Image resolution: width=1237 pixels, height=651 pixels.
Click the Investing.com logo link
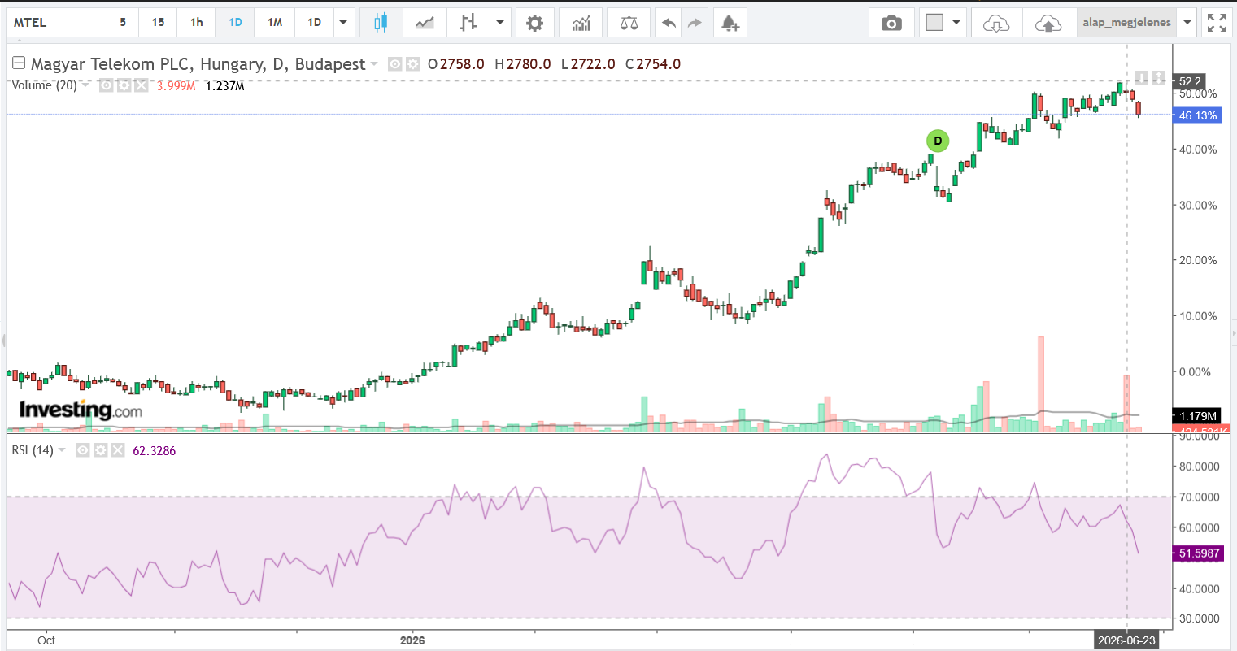[81, 410]
